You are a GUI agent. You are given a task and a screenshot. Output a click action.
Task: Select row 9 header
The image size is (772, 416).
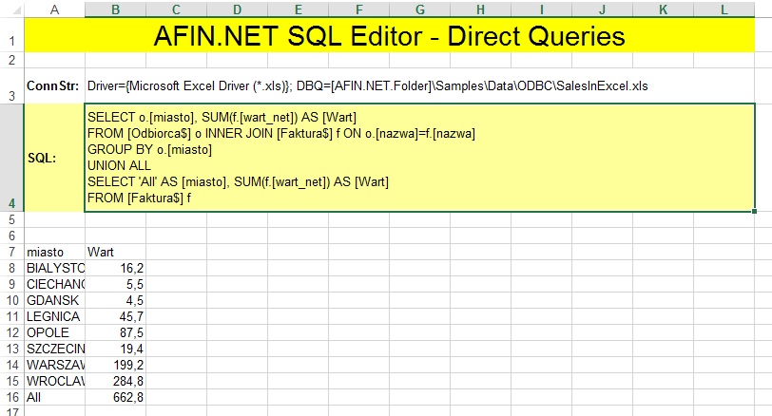(12, 284)
